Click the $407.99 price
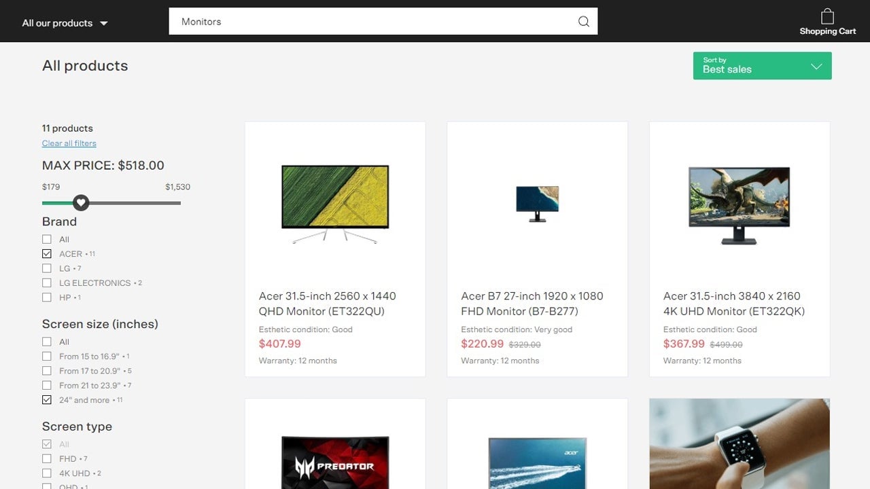This screenshot has height=489, width=870. (x=280, y=344)
